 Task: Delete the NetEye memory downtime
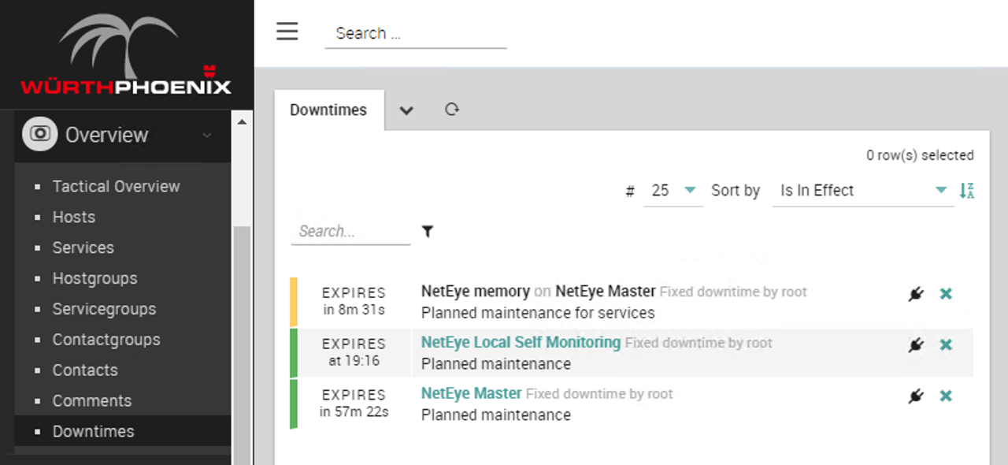946,294
